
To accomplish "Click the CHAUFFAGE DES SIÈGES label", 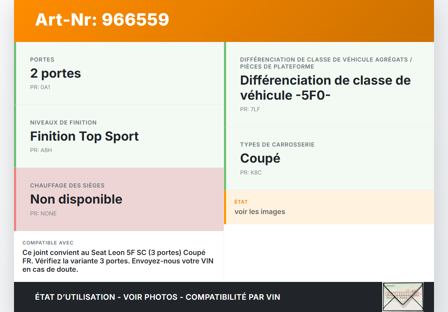I will click(x=67, y=185).
